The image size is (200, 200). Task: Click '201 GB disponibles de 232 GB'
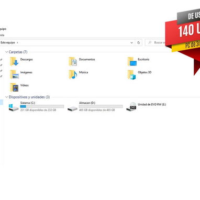38,110
